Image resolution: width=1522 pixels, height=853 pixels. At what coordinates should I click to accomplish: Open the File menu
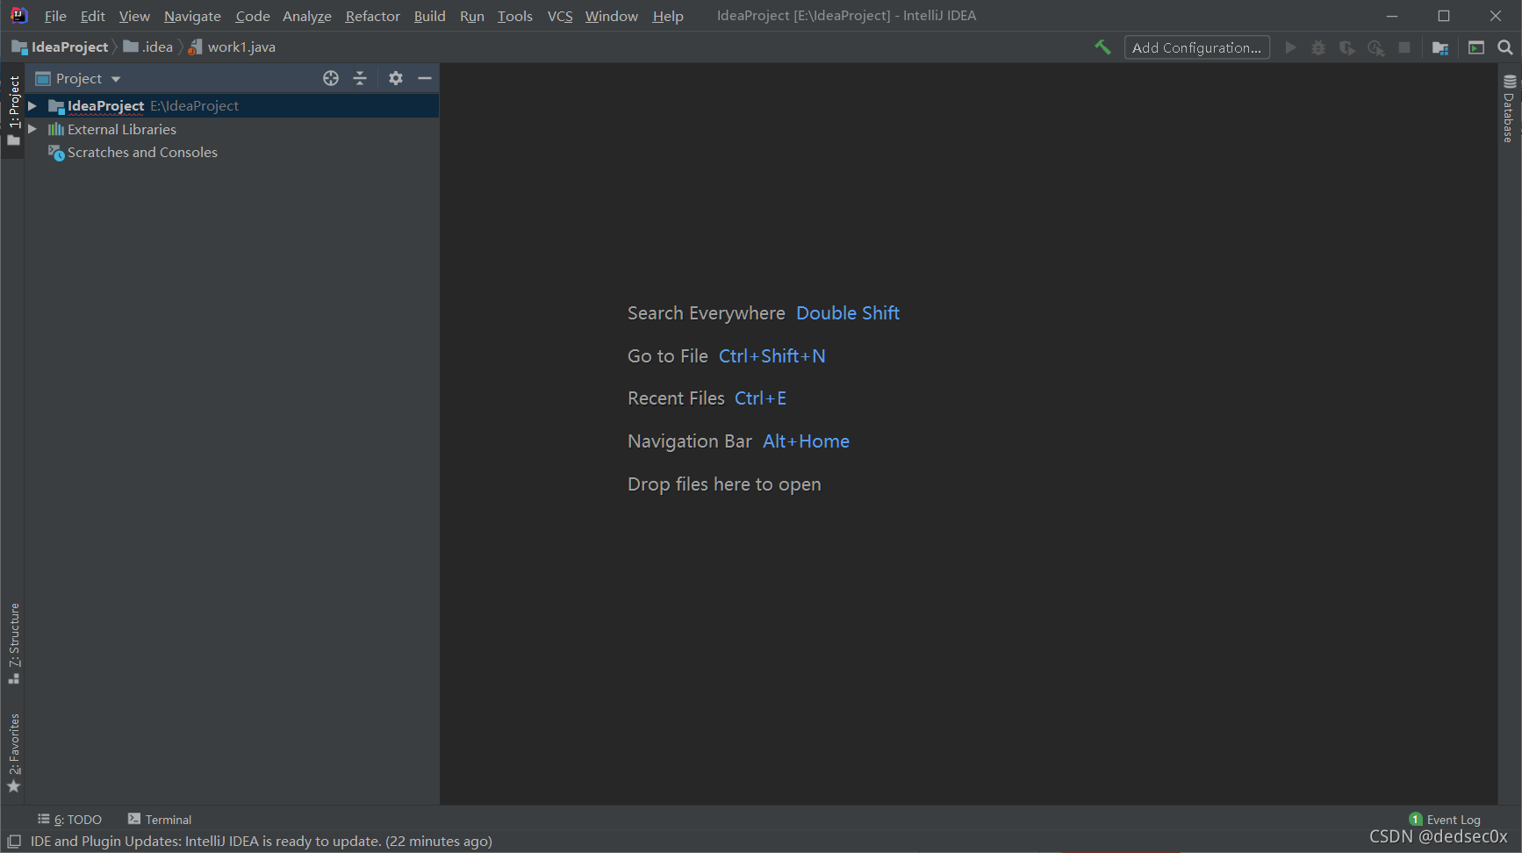click(x=55, y=16)
